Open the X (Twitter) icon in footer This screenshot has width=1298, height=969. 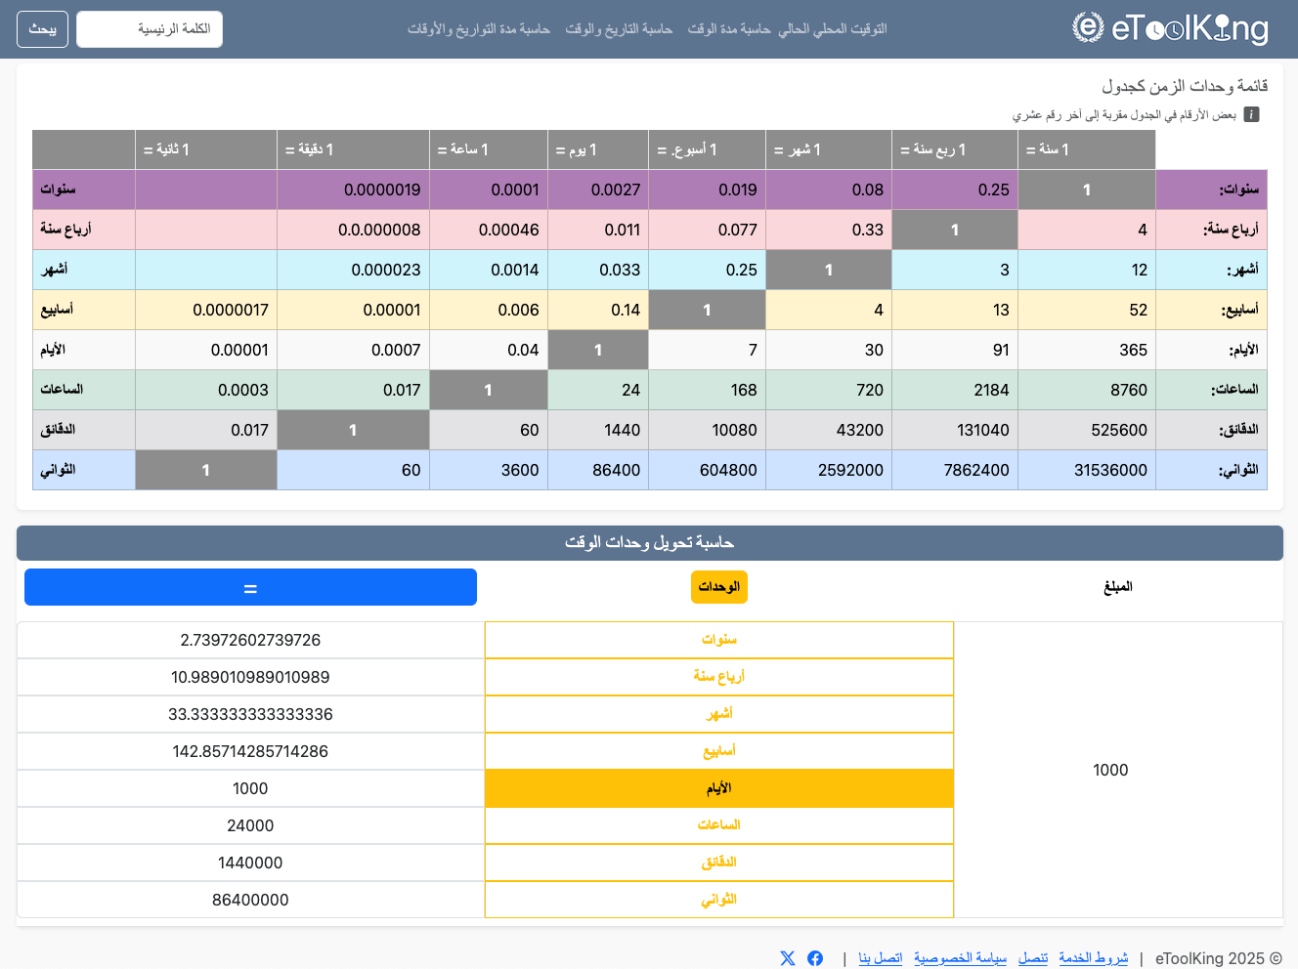tap(788, 958)
